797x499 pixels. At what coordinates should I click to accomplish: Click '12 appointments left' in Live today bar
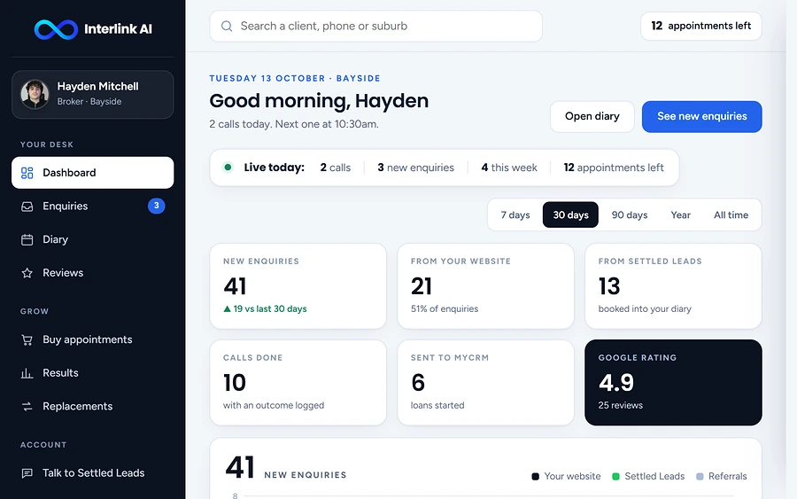[614, 168]
